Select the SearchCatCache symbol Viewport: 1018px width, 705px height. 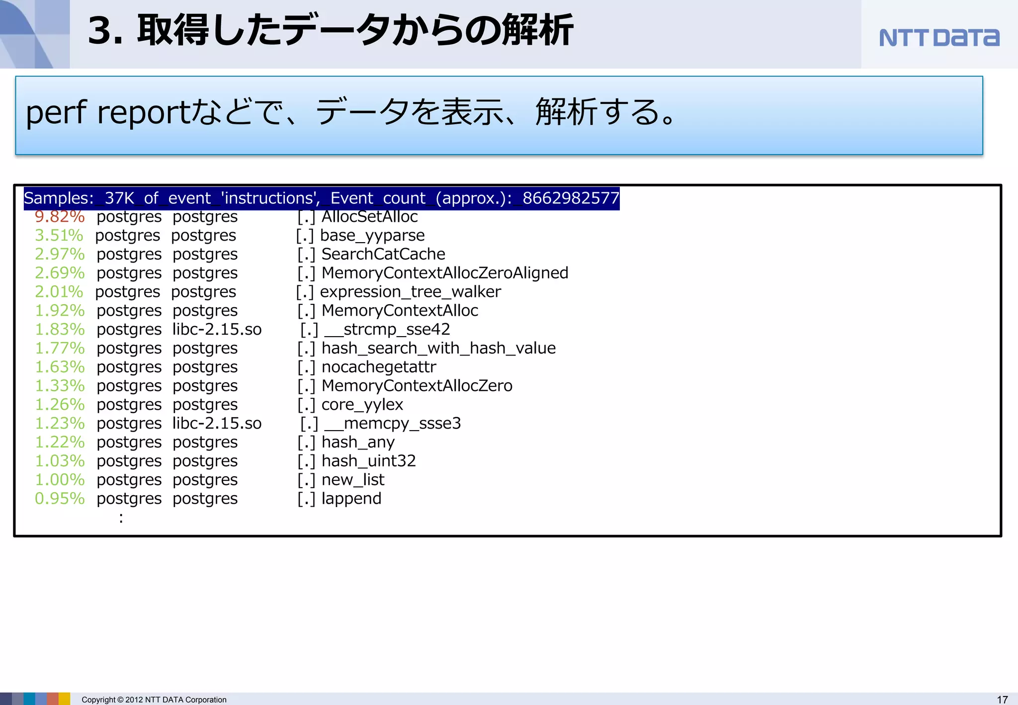[383, 254]
